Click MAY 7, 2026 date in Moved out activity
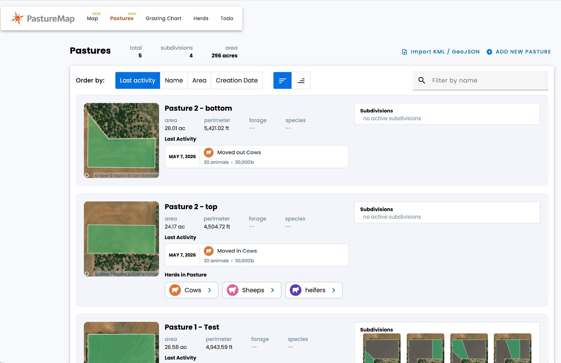The image size is (561, 363). 182,157
